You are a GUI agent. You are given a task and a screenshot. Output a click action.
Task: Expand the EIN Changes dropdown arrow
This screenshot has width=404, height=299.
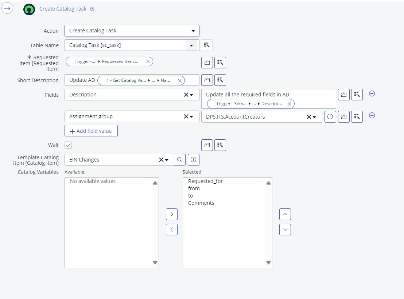[167, 160]
